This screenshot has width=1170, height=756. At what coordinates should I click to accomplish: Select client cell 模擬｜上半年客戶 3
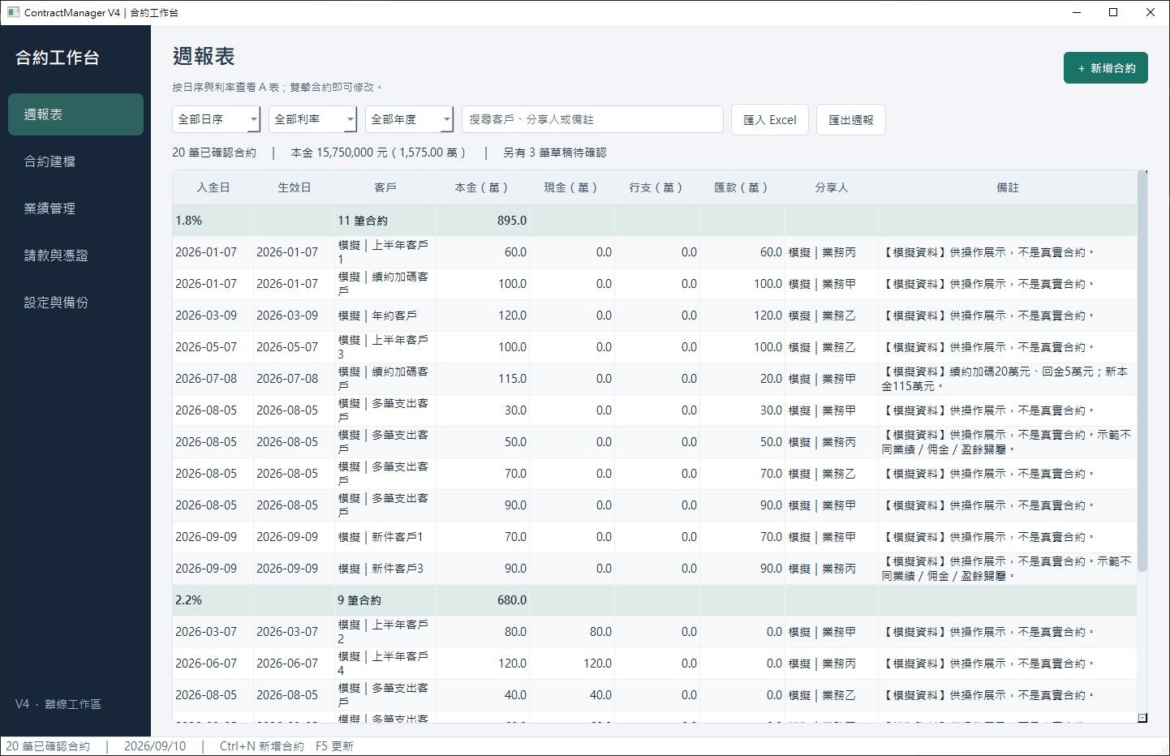[385, 347]
